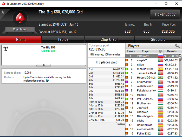The image size is (182, 137).
Task: Open the Structure tab
Action: [158, 39]
